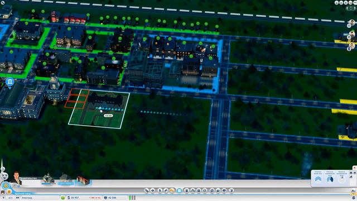Open the Water utilities menu

[166, 190]
